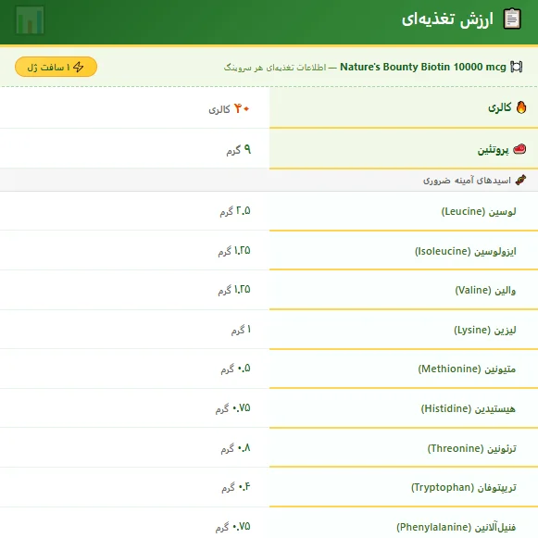Select the Lysine amino acid row

(x=269, y=330)
